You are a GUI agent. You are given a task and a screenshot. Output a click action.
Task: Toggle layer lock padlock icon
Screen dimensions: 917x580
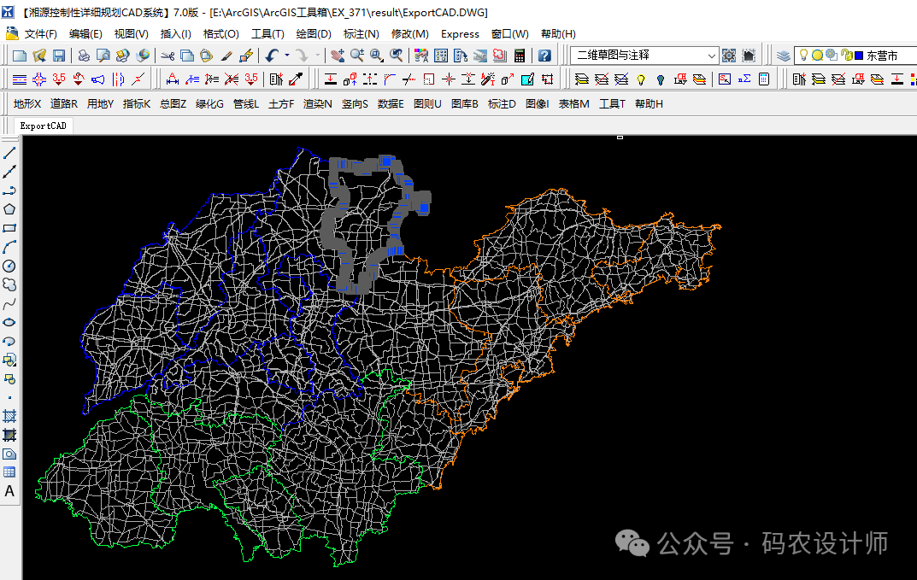coord(845,56)
